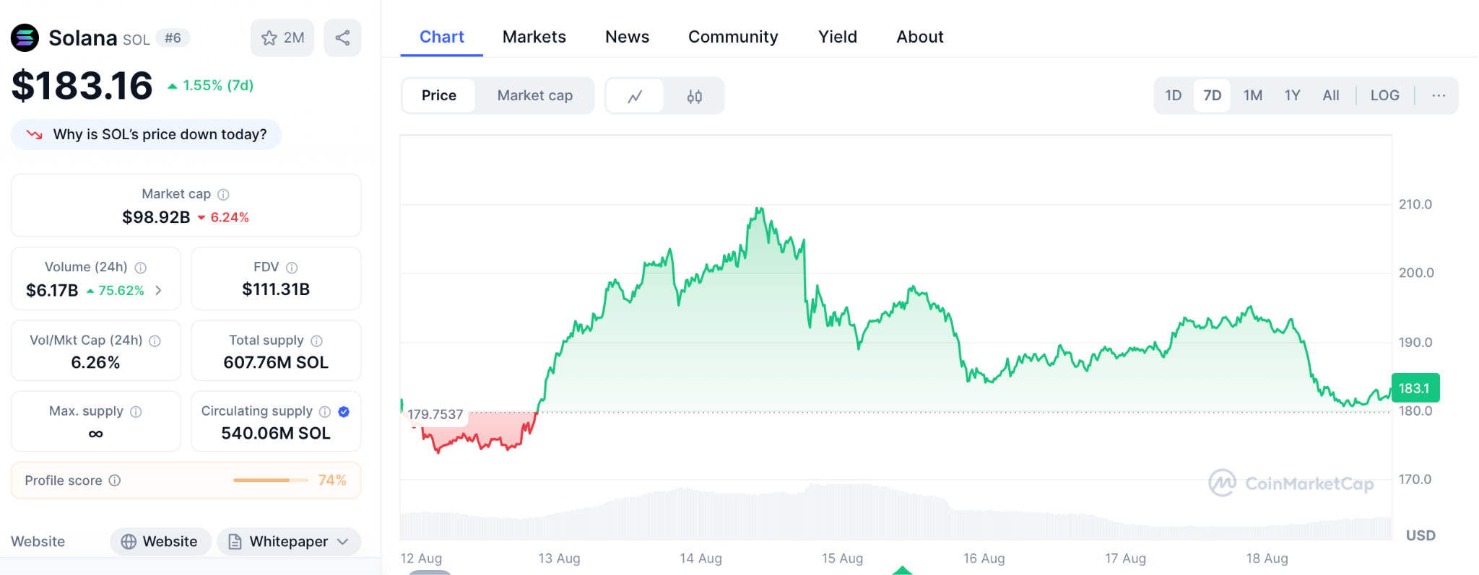Open the About tab

coord(920,37)
